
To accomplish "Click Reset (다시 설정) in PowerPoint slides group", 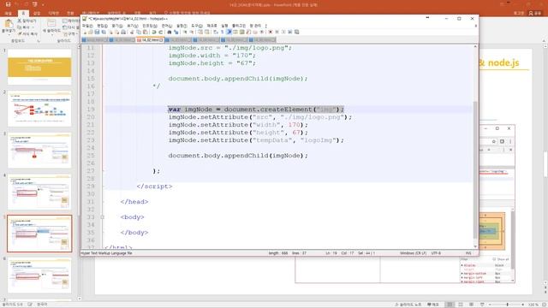I will 71,27.
